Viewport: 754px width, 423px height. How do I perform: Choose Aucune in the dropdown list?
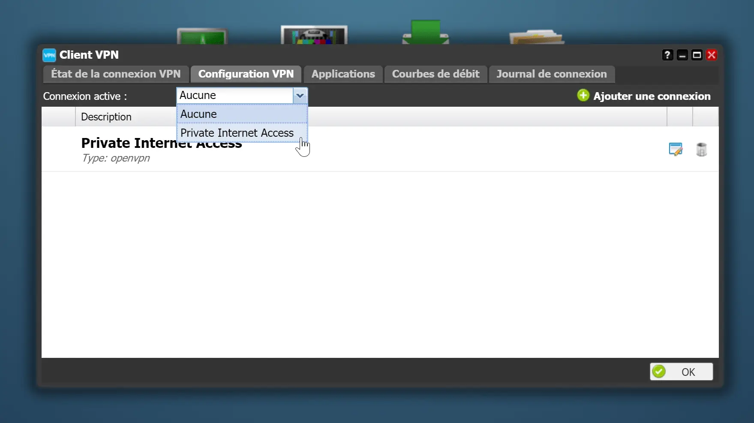pos(242,114)
